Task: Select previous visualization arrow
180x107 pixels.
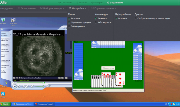Action: 17,78
